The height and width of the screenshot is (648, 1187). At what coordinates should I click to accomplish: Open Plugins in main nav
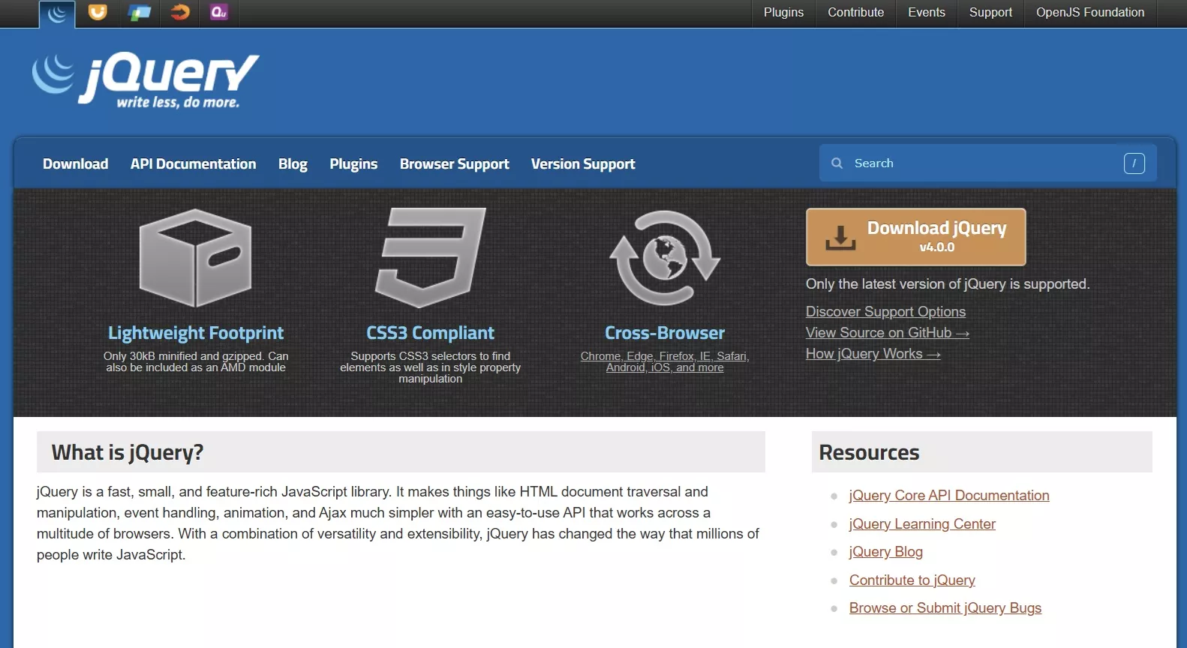[x=353, y=163]
